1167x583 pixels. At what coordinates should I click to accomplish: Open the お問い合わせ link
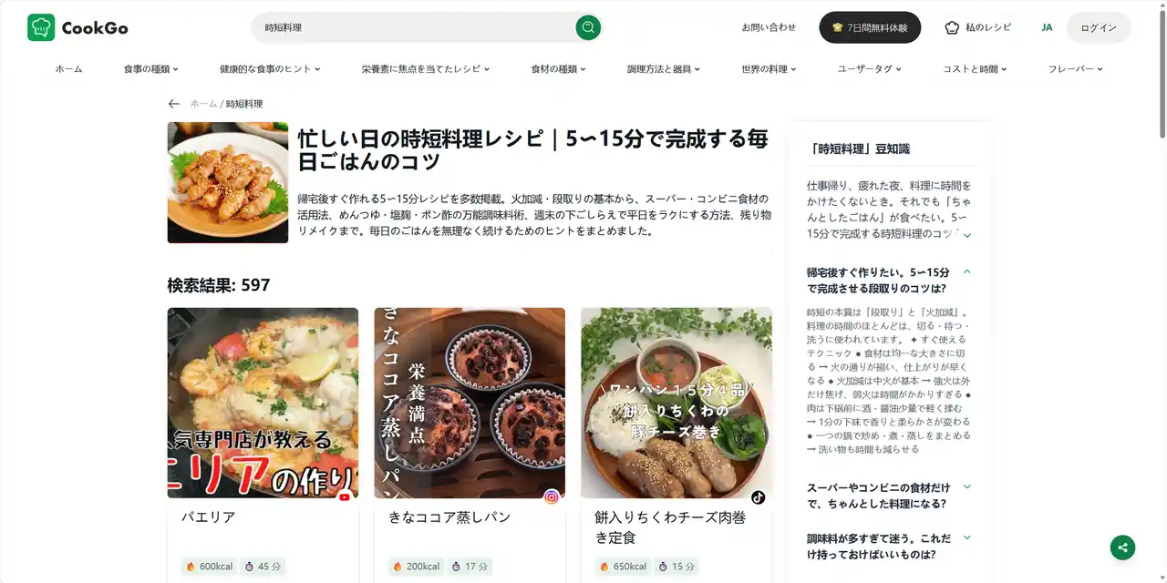click(x=769, y=27)
